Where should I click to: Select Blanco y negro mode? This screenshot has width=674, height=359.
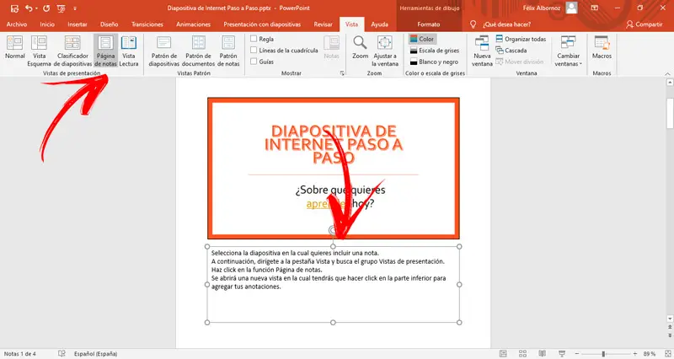tap(434, 62)
